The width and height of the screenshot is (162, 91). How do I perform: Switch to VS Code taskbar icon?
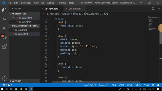click(31, 89)
